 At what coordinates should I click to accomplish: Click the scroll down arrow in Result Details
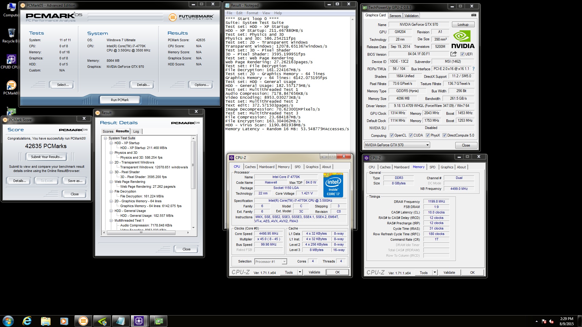[193, 227]
